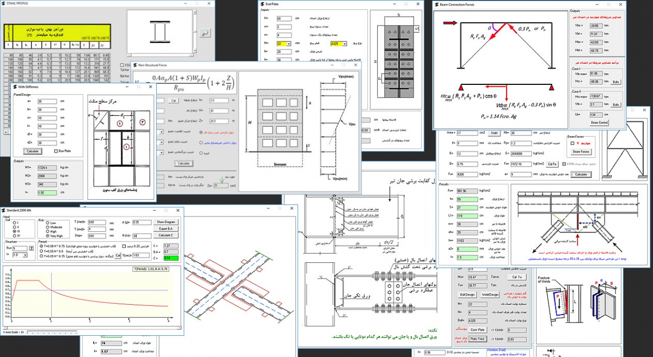Click the magnifier search icon in STAHL PROFILE
This screenshot has width=653, height=357.
205,33
